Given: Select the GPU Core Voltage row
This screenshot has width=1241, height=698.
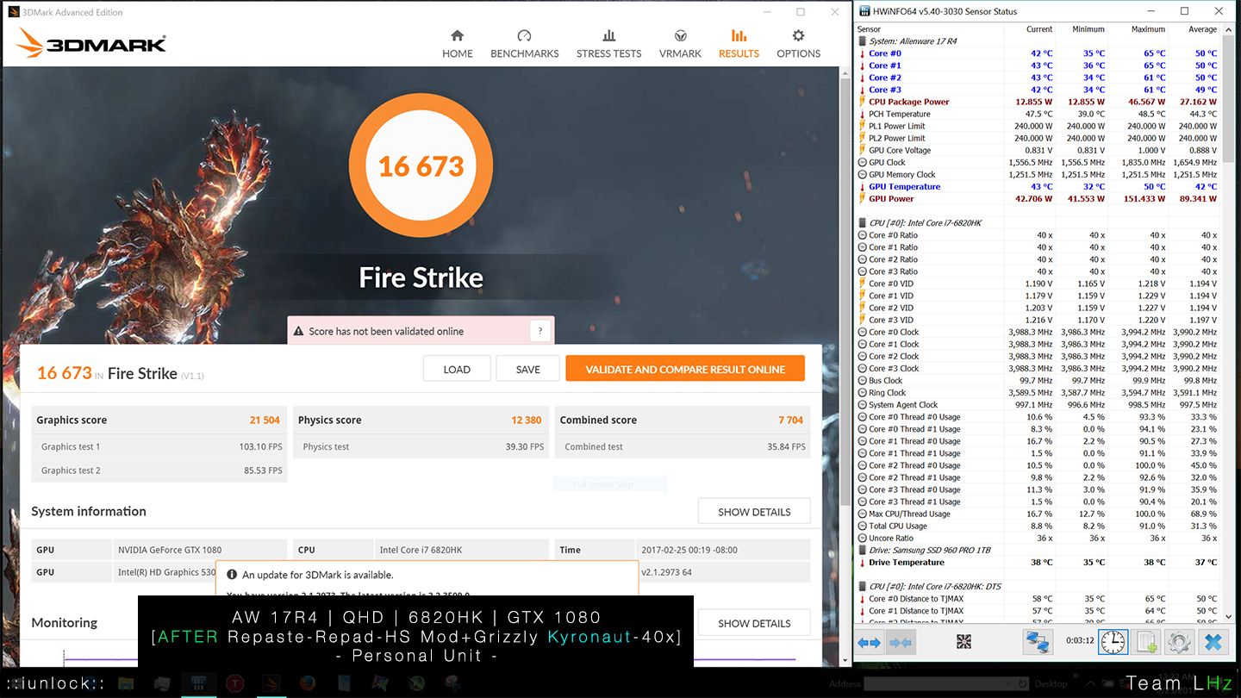Looking at the screenshot, I should (1038, 150).
